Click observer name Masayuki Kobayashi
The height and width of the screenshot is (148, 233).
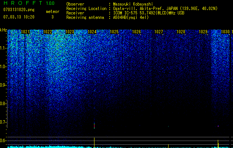(x=133, y=4)
